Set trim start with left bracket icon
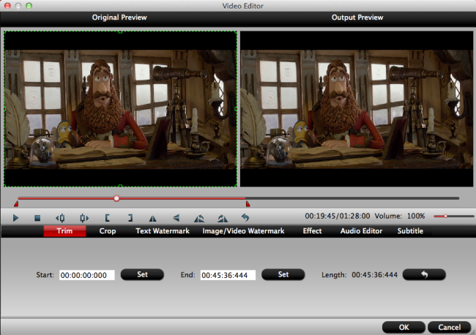 107,218
